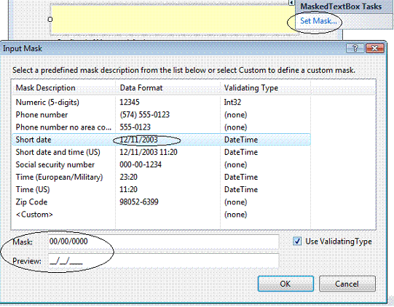394x307 pixels.
Task: Select the Numeric (5-digits) mask
Action: [x=161, y=102]
